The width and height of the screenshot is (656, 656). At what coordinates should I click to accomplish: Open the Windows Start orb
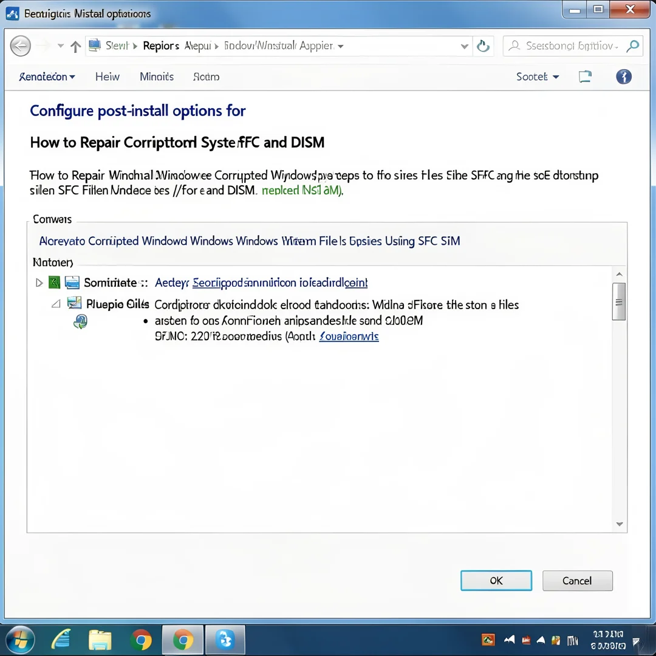[x=19, y=640]
